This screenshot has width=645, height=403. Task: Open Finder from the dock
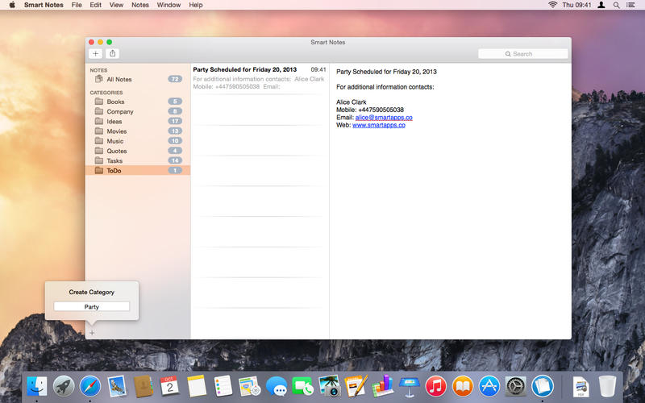coord(37,387)
